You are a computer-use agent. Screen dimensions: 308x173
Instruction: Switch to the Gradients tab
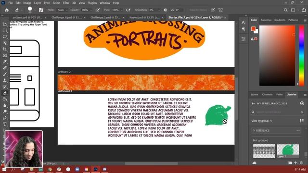click(280, 20)
